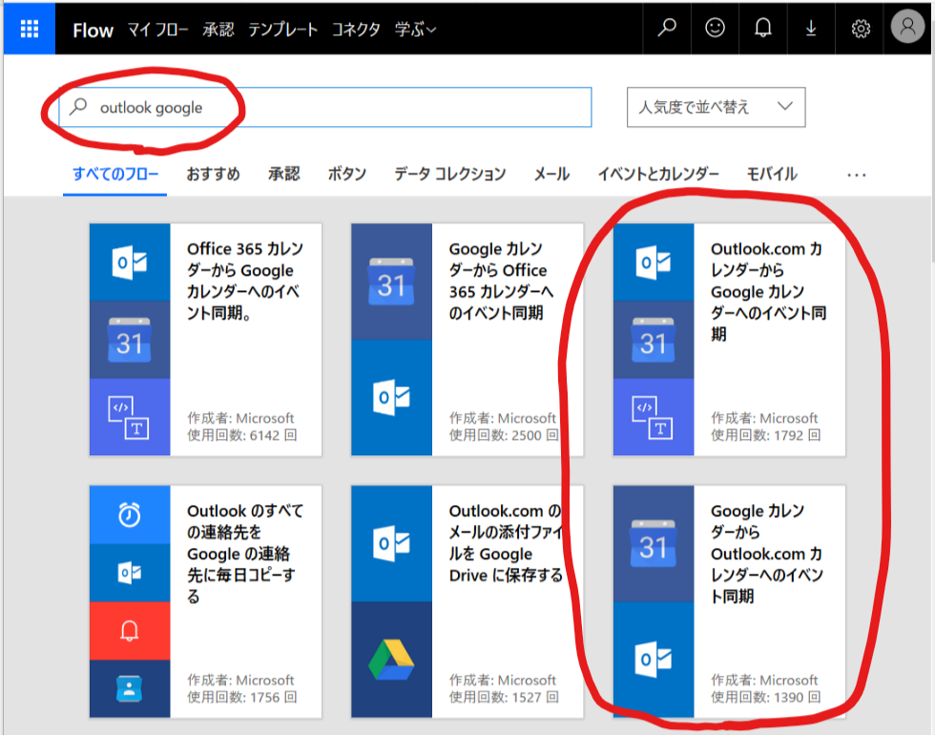Click data operations icon on 6142 回 card

pos(130,417)
